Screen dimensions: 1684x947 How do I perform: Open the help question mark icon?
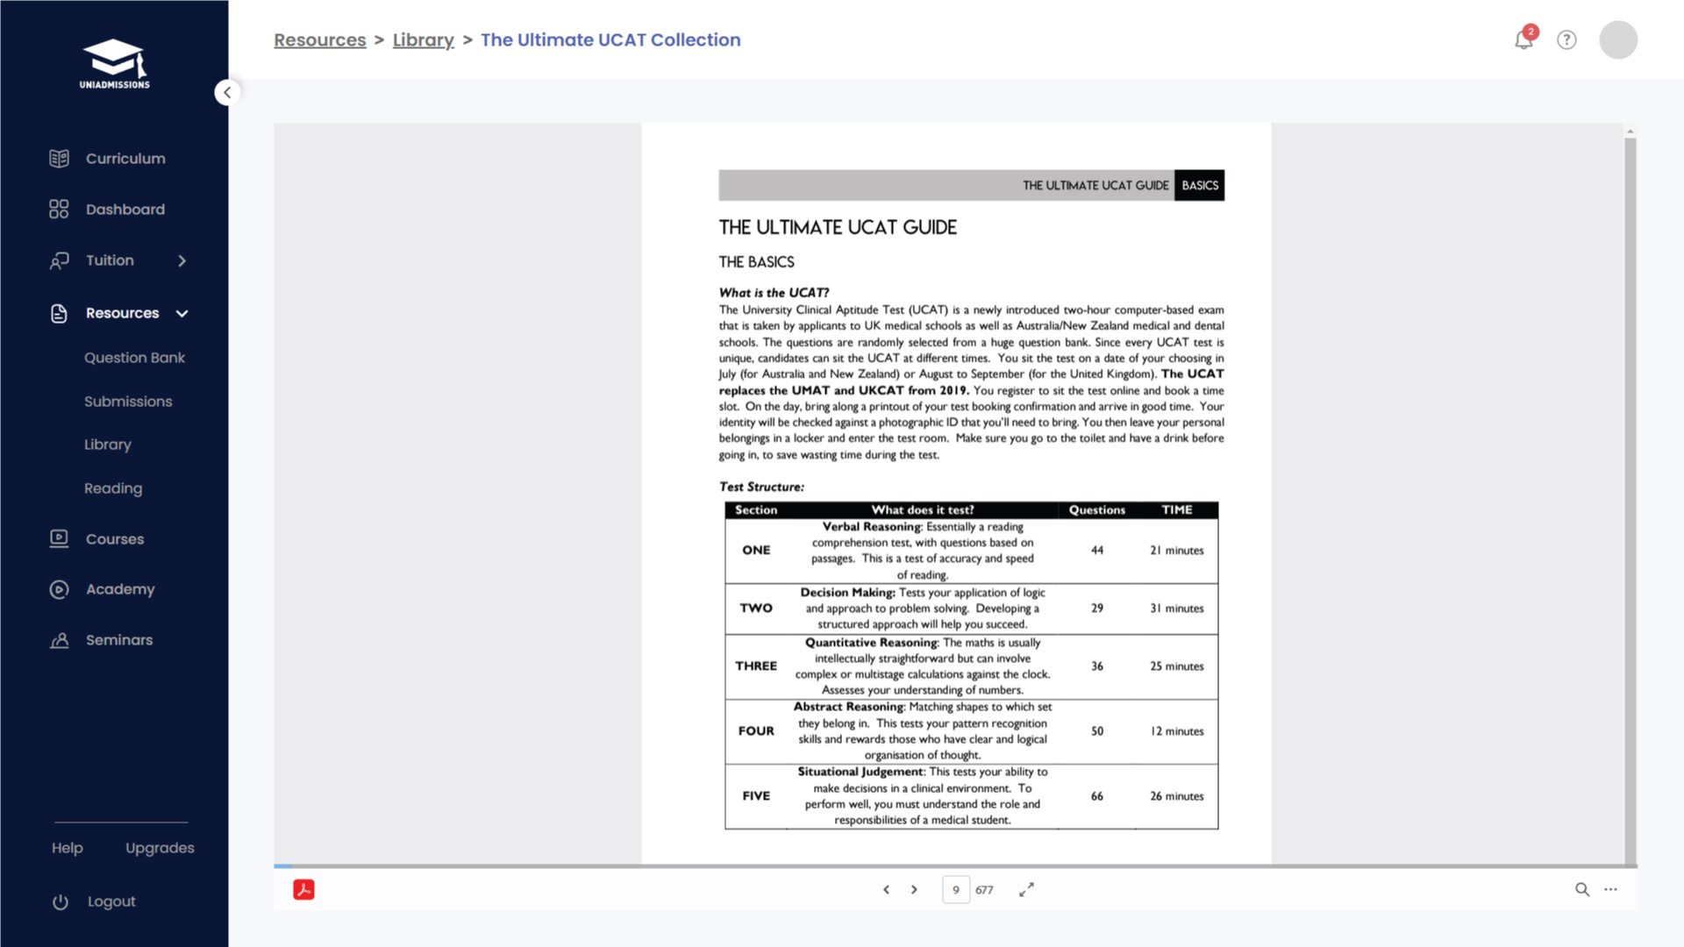[1566, 39]
